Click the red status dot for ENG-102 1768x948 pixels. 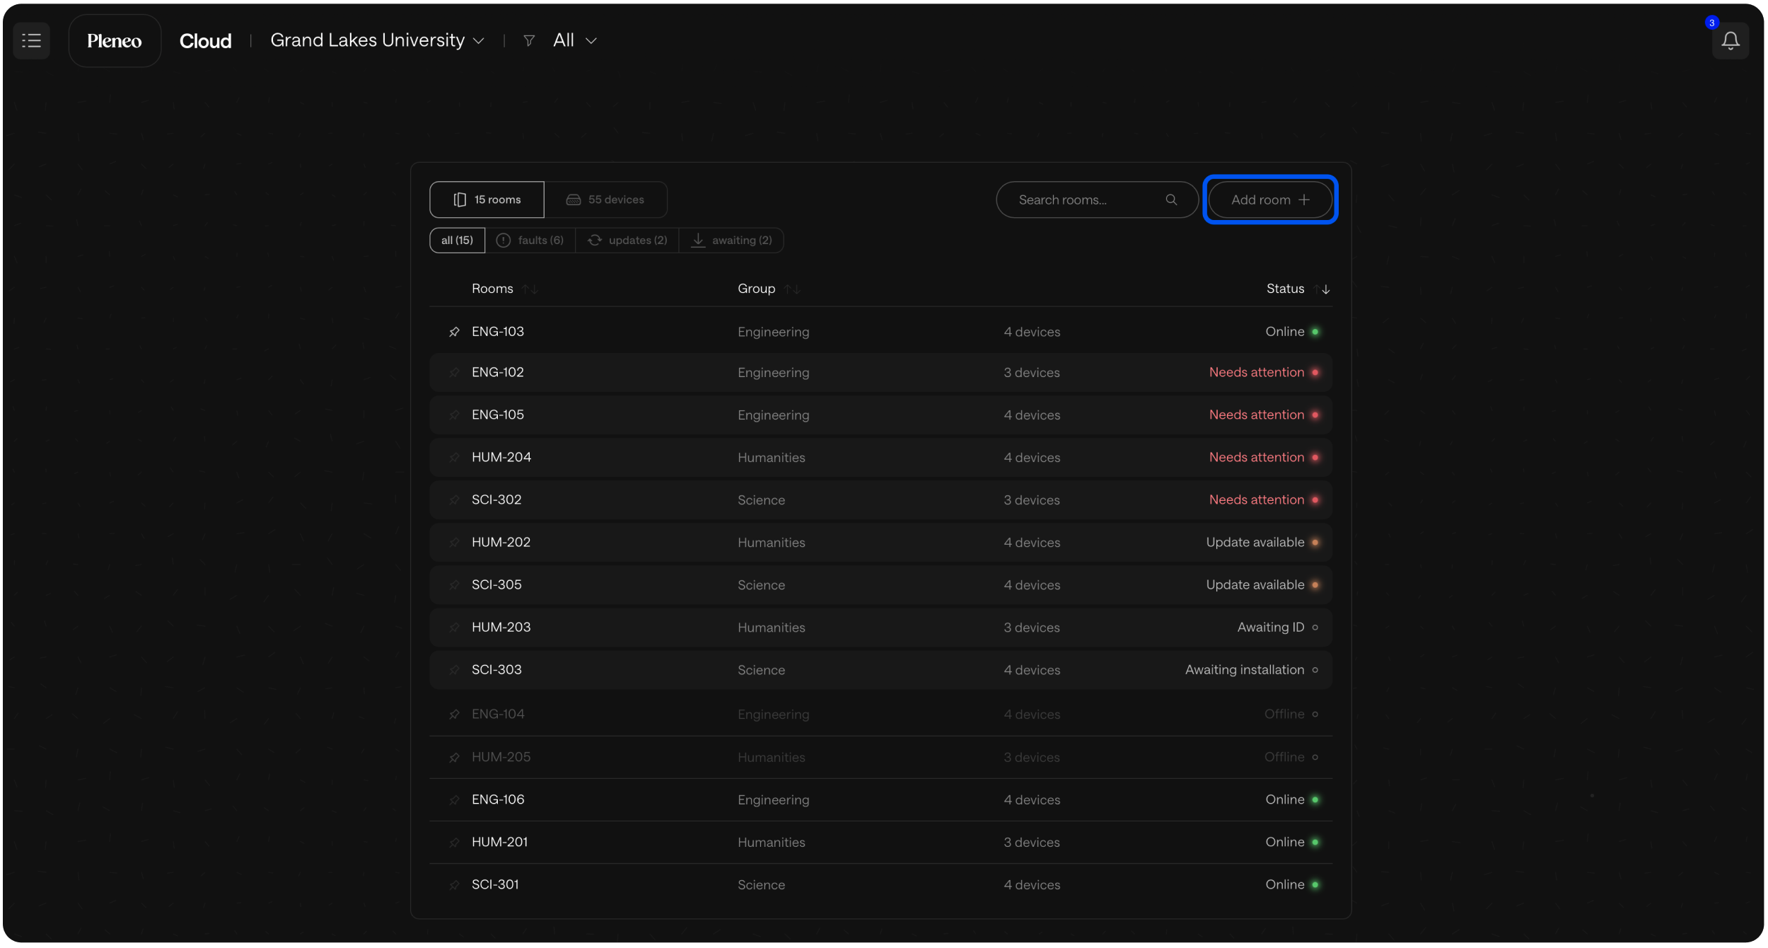coord(1315,373)
